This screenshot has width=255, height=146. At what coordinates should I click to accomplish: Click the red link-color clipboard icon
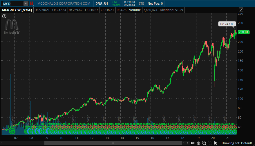32,3
